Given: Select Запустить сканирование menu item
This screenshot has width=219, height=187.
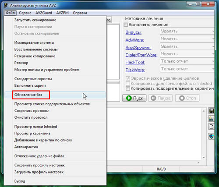Looking at the screenshot, I should pos(55,20).
